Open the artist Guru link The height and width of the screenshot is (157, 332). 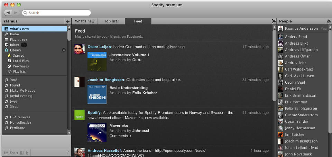point(137,60)
